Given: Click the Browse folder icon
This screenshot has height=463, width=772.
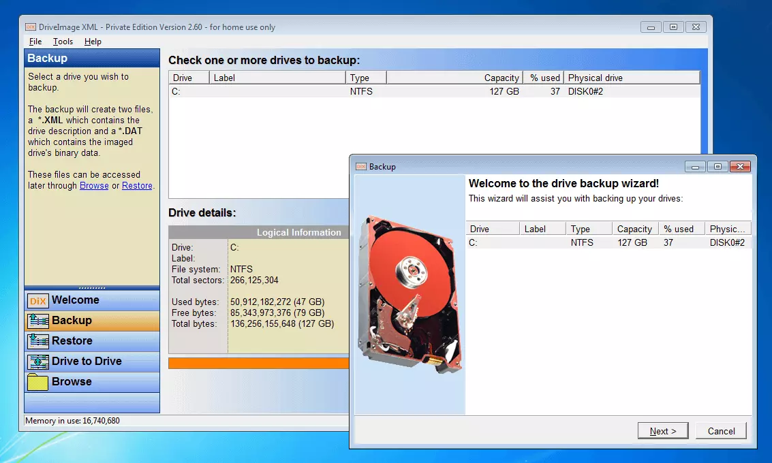Looking at the screenshot, I should (38, 382).
